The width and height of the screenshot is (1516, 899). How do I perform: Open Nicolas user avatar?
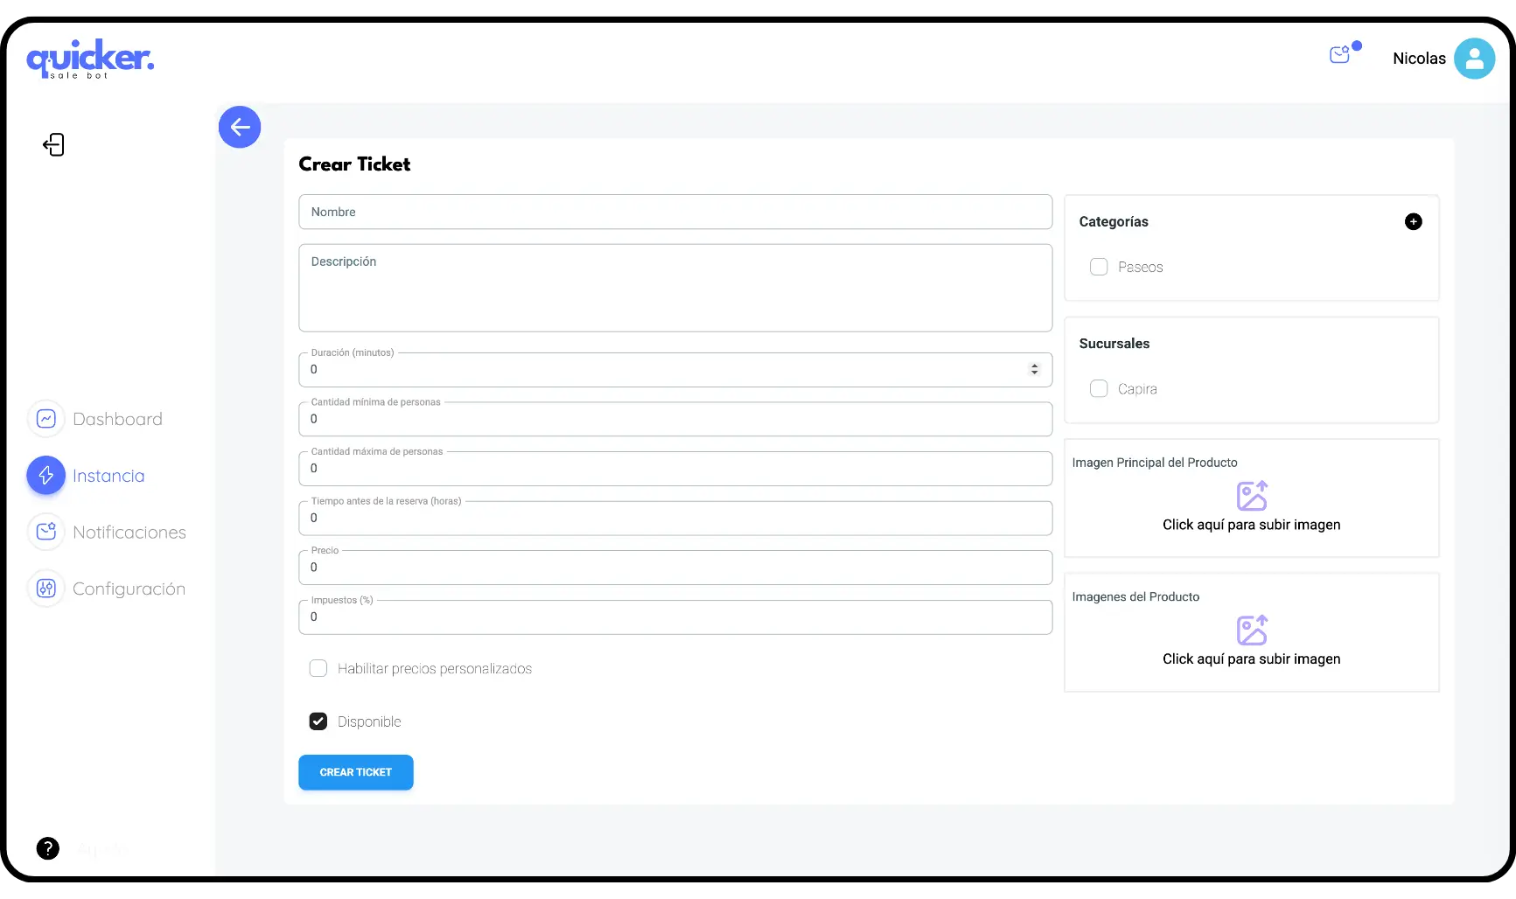pyautogui.click(x=1474, y=59)
